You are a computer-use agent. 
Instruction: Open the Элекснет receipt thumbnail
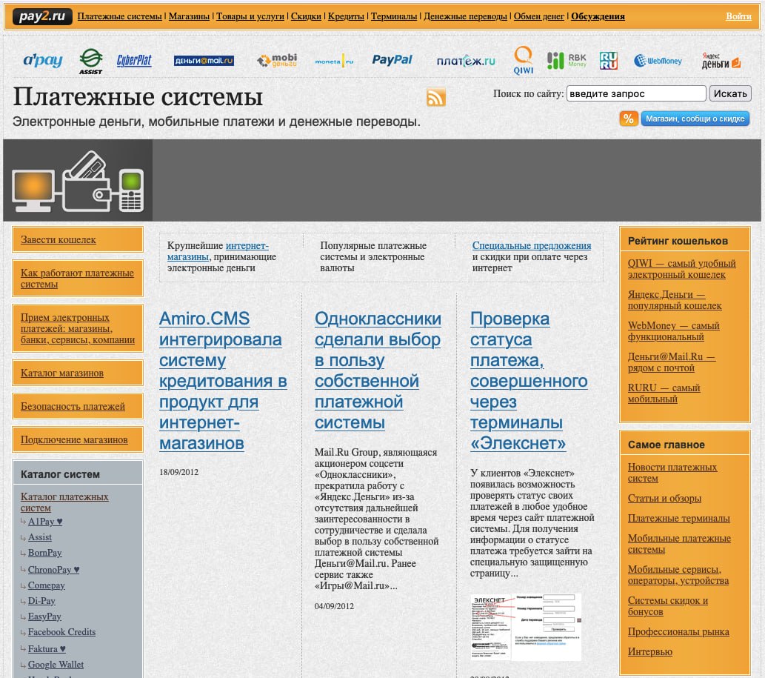(x=526, y=627)
